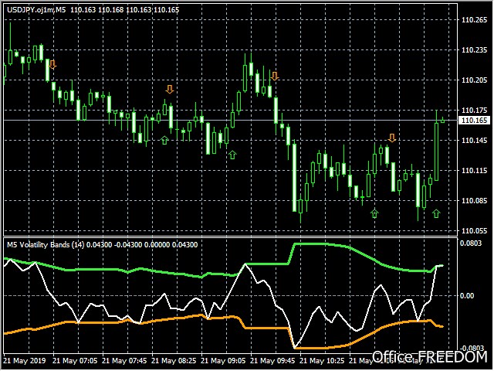Click the 21 May 10:25 time label
The height and width of the screenshot is (371, 494).
[x=323, y=360]
